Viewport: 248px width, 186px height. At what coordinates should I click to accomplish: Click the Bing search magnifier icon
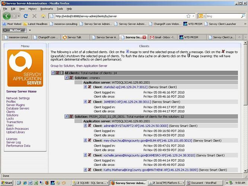(243, 16)
